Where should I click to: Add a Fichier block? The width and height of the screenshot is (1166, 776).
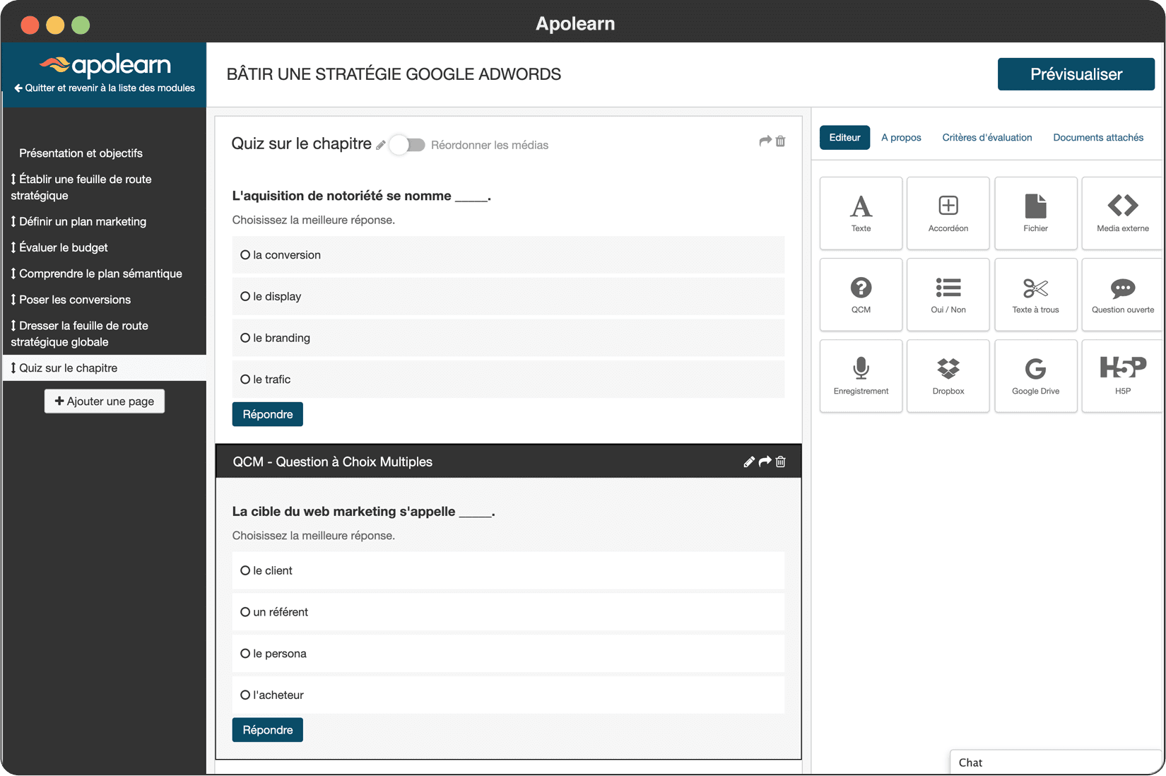tap(1035, 213)
